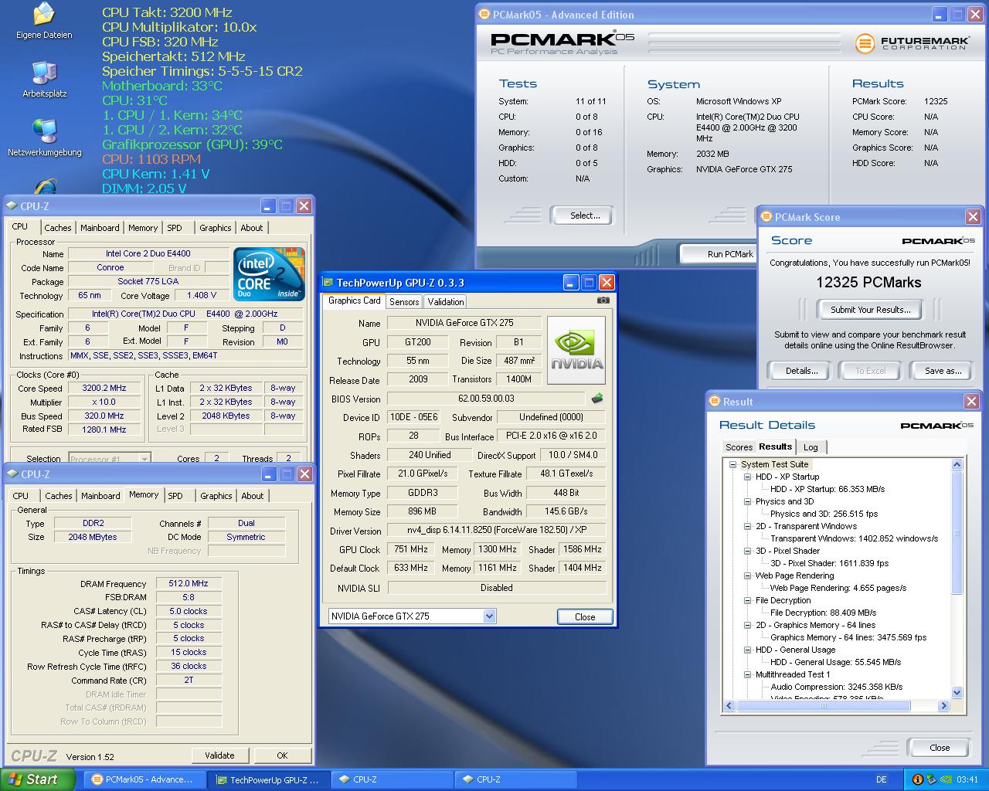Screen dimensions: 989x791
Task: Click GPU-Z title bar icon
Action: pos(328,282)
